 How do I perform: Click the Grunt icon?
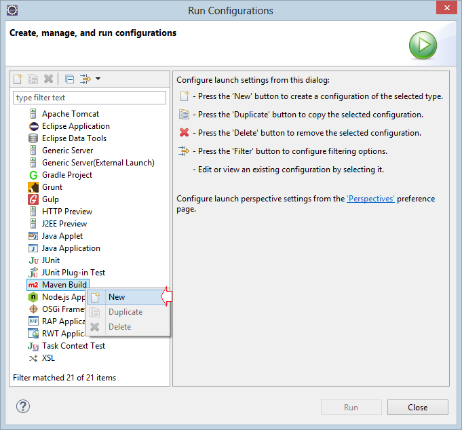click(x=33, y=187)
